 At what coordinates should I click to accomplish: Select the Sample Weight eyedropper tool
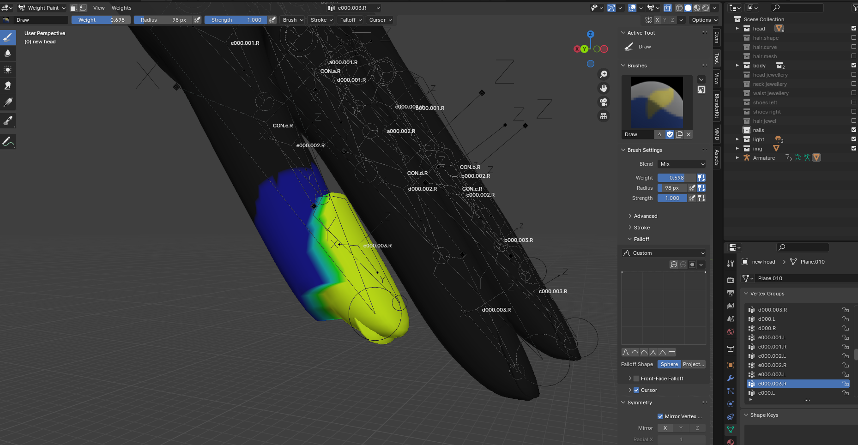point(8,120)
